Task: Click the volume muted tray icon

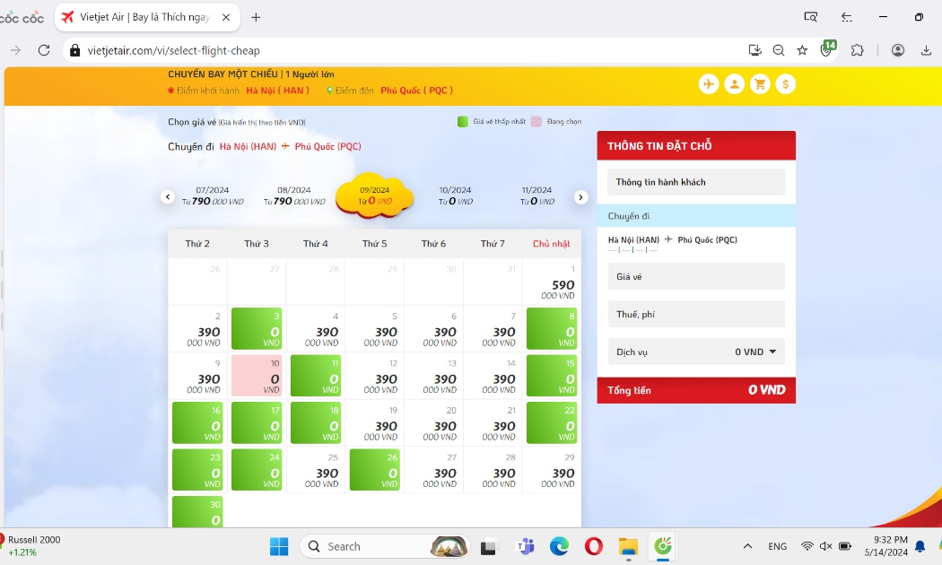Action: coord(826,546)
